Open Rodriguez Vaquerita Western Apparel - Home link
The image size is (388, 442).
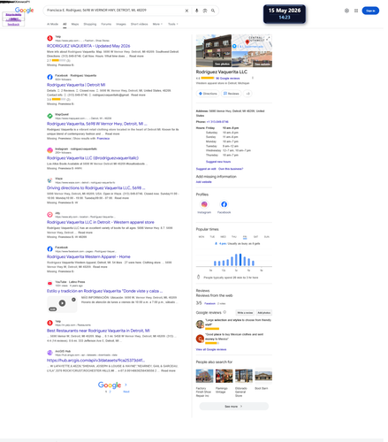[88, 257]
